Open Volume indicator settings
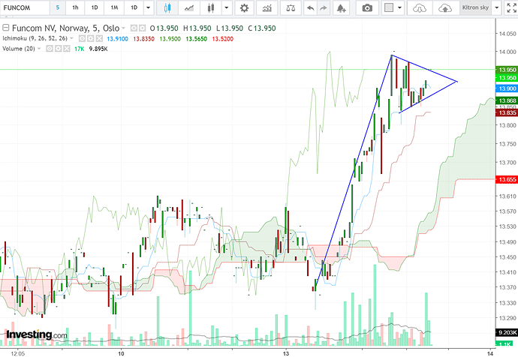518x357 pixels. (58, 49)
